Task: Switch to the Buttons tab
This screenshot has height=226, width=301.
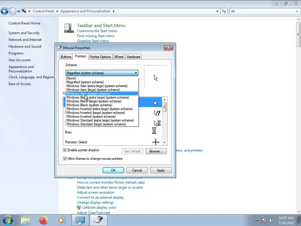Action: (x=66, y=57)
